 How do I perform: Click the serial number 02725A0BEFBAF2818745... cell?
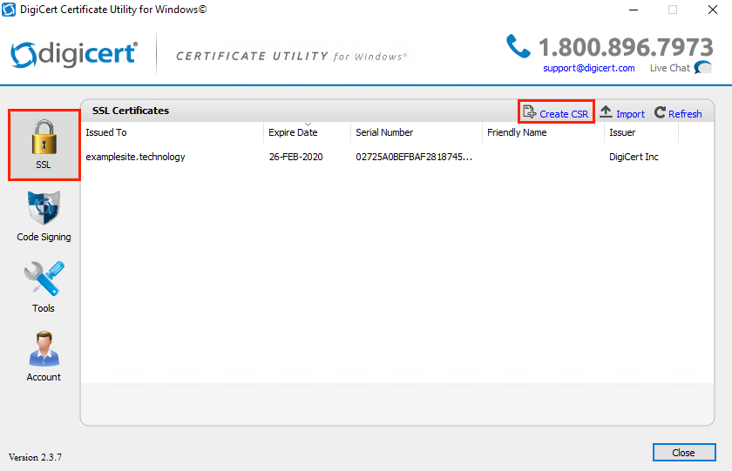(414, 157)
